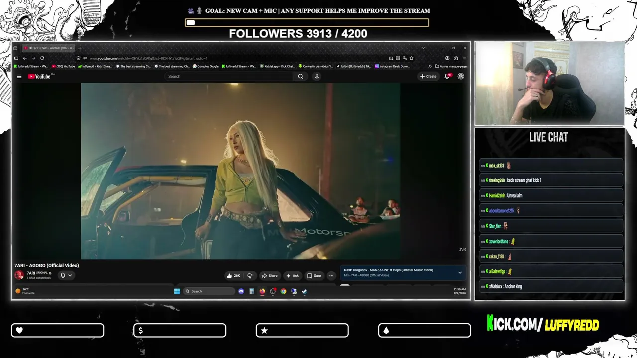
Task: Select the 7ARI - AGOGO browser tab
Action: point(48,48)
